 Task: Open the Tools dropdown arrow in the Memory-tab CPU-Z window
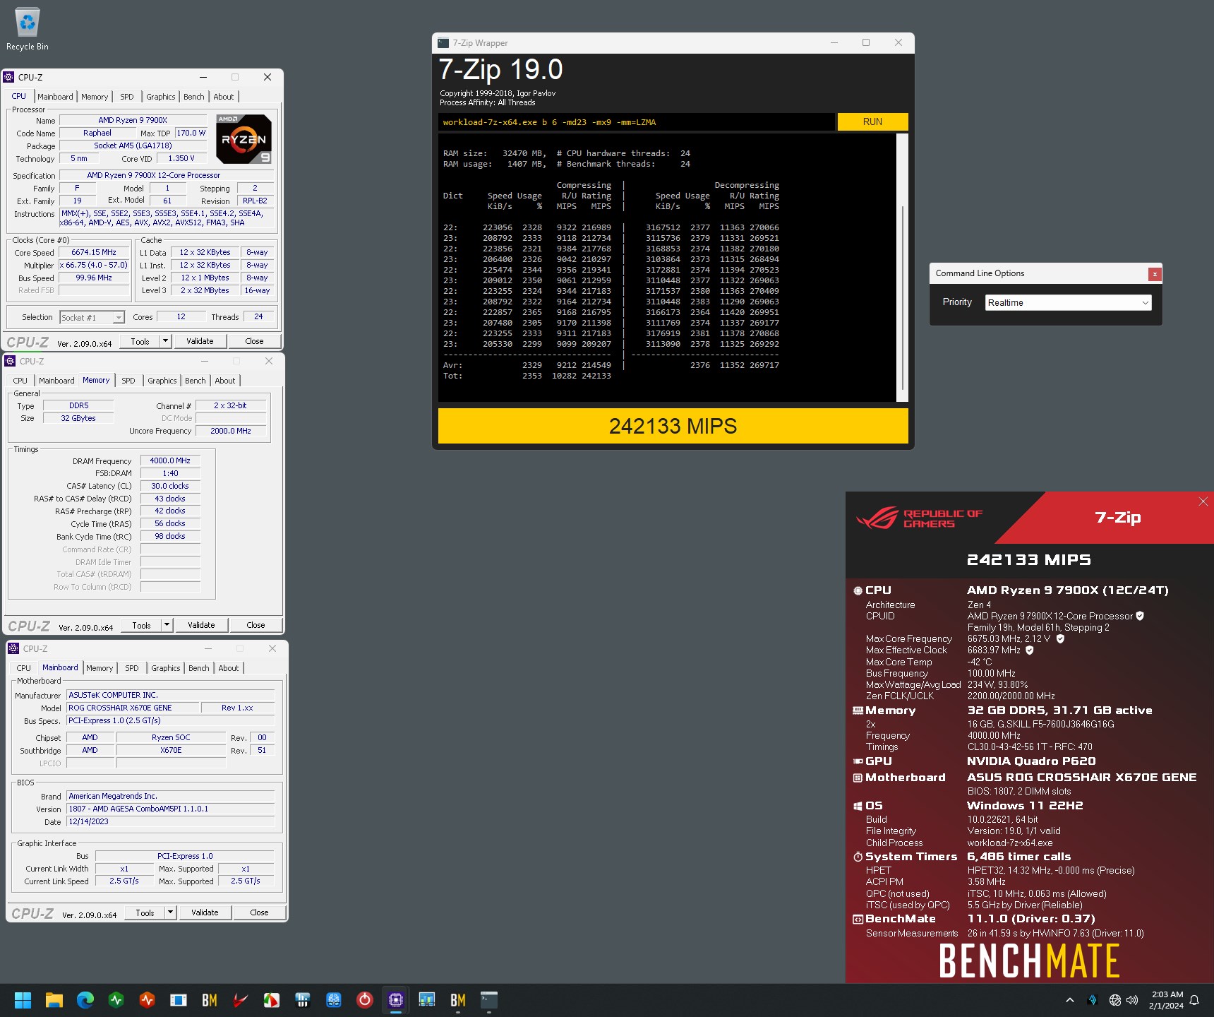pyautogui.click(x=167, y=626)
